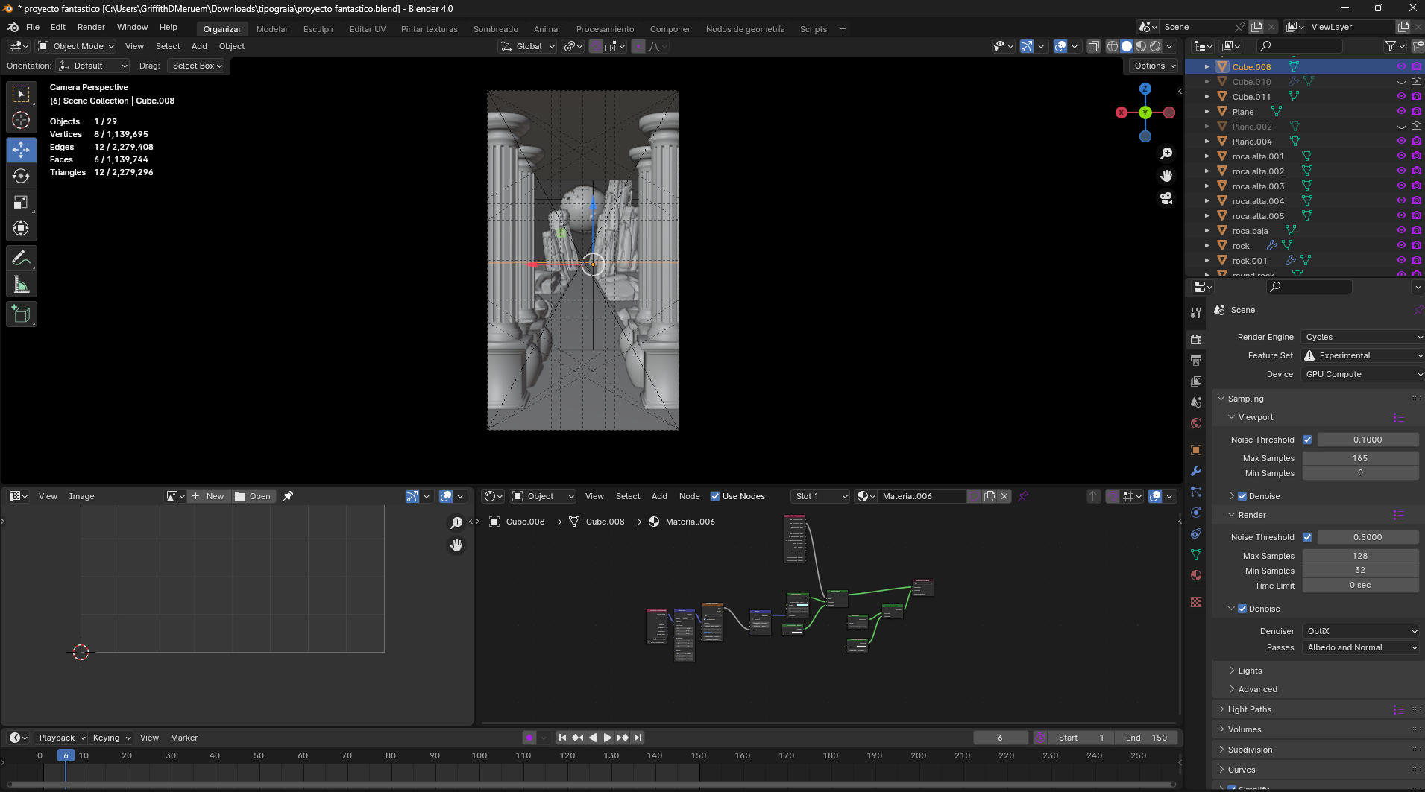Click the New image button

pos(209,496)
